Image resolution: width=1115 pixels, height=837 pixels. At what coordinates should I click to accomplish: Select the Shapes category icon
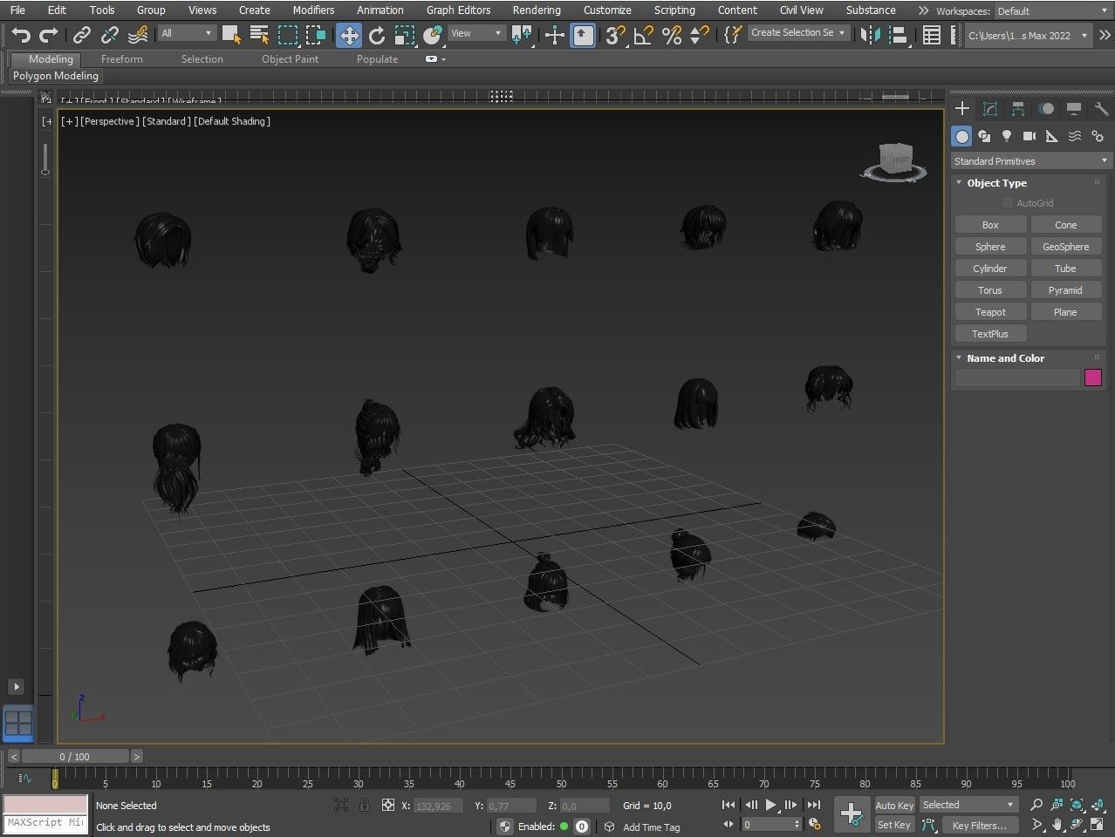(984, 136)
